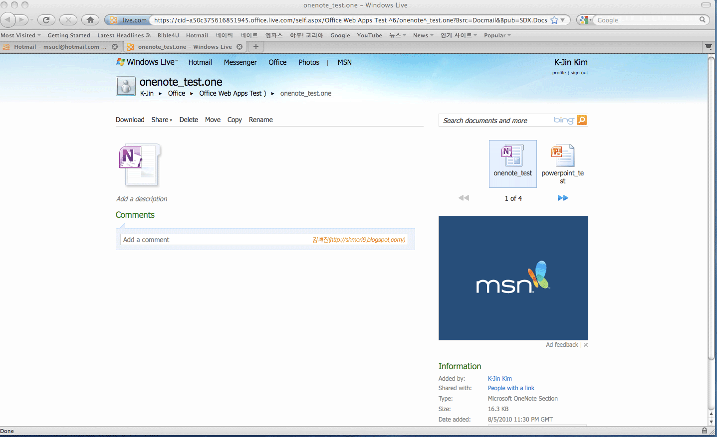Click the vertical page scrollbar
717x437 pixels.
pyautogui.click(x=712, y=208)
